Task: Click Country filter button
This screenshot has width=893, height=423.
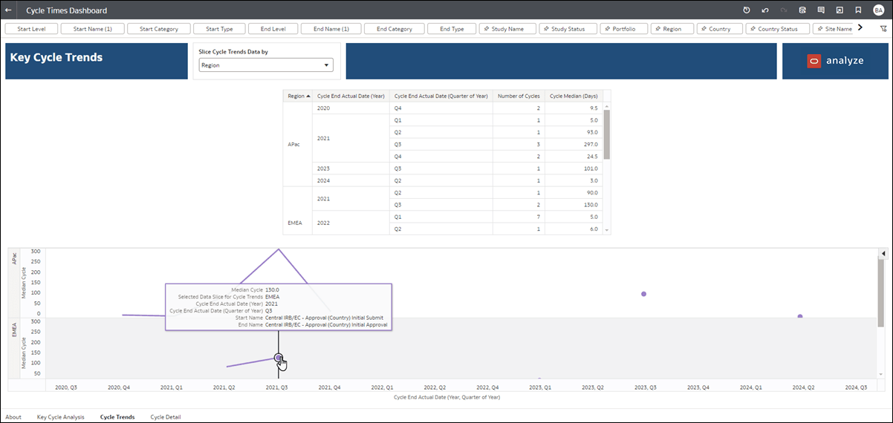Action: [719, 29]
